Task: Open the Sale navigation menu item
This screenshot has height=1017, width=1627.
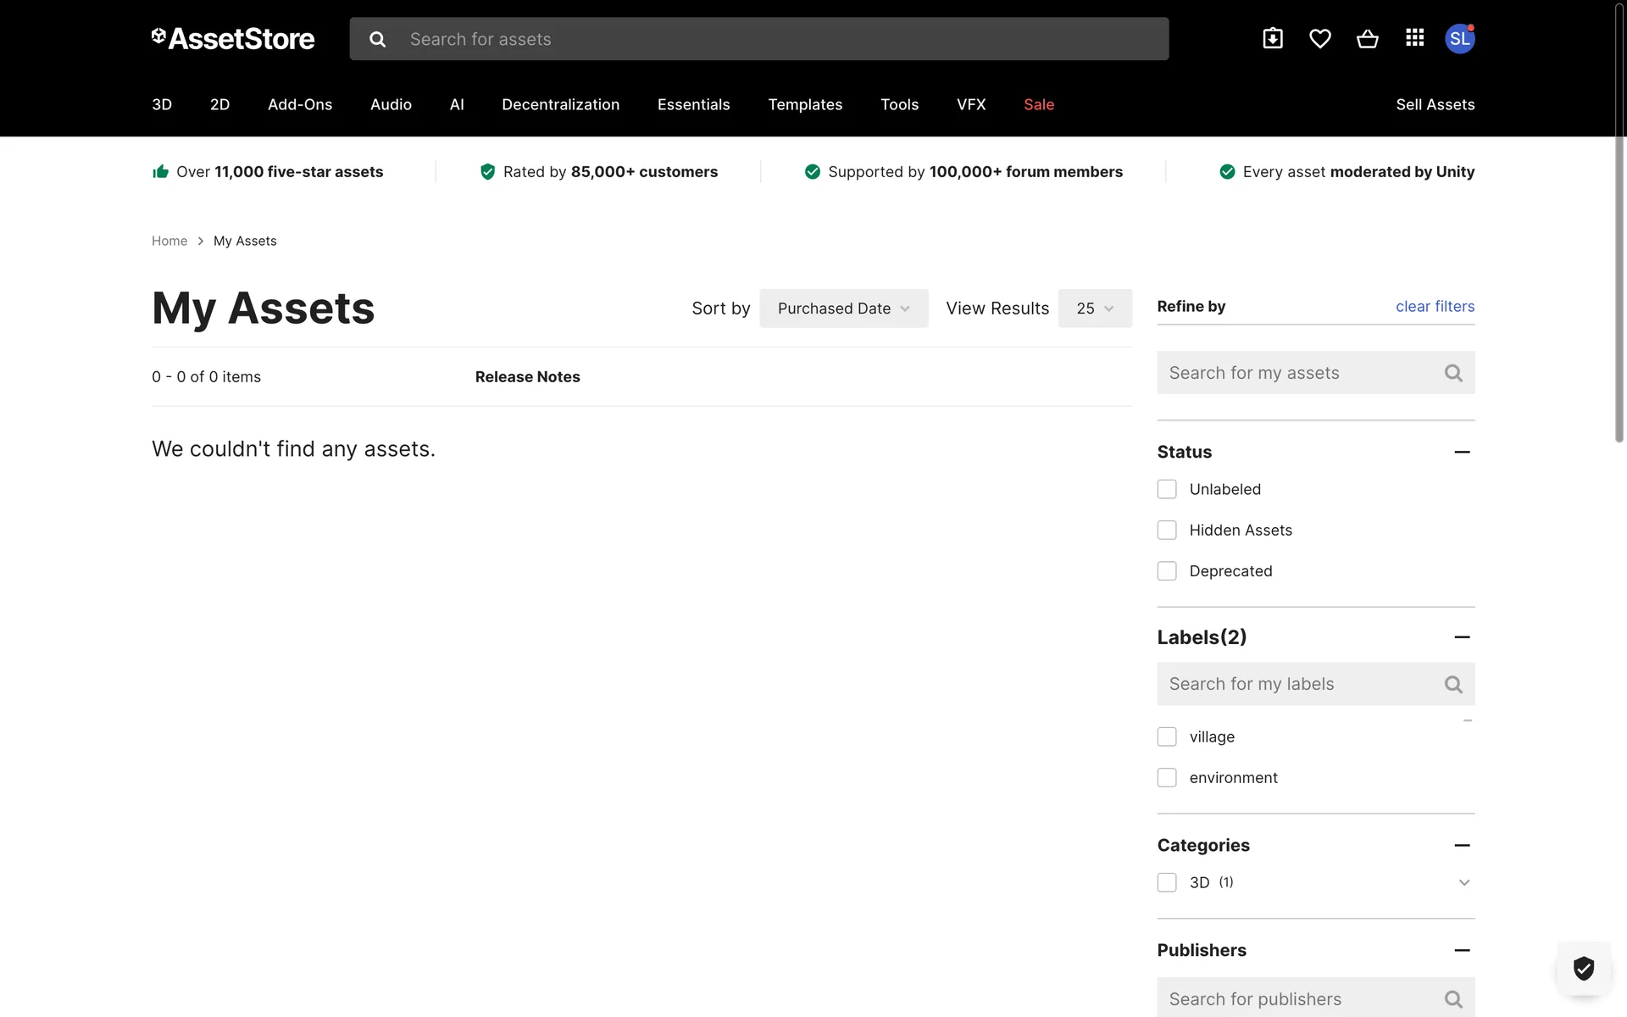Action: point(1038,104)
